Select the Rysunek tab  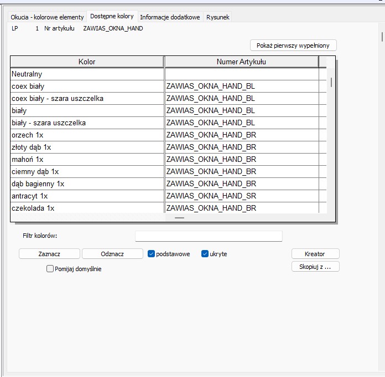[218, 17]
